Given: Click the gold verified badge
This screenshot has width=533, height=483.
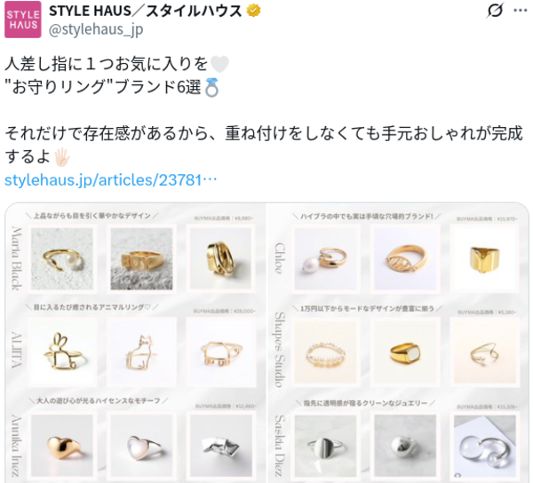Looking at the screenshot, I should click(x=253, y=11).
